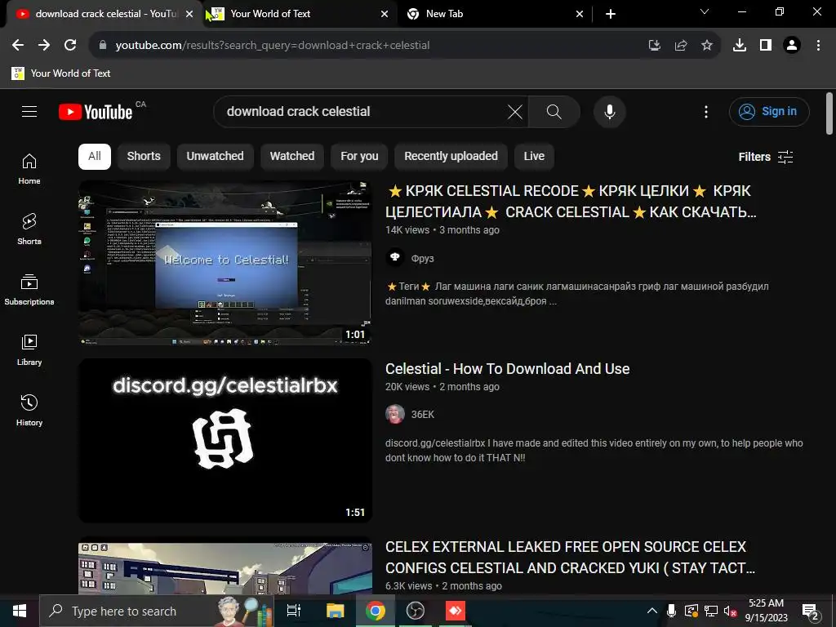Click the browser forward arrow
Image resolution: width=836 pixels, height=627 pixels.
point(44,45)
